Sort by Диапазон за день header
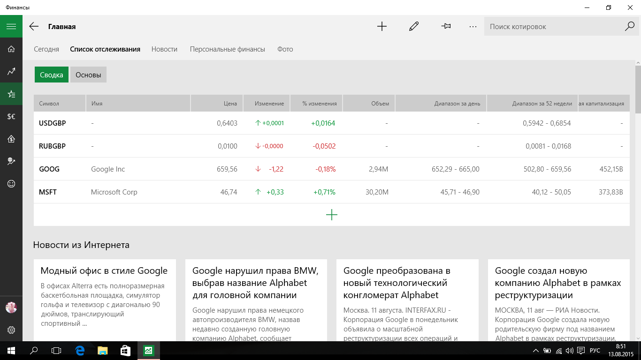 tap(441, 104)
